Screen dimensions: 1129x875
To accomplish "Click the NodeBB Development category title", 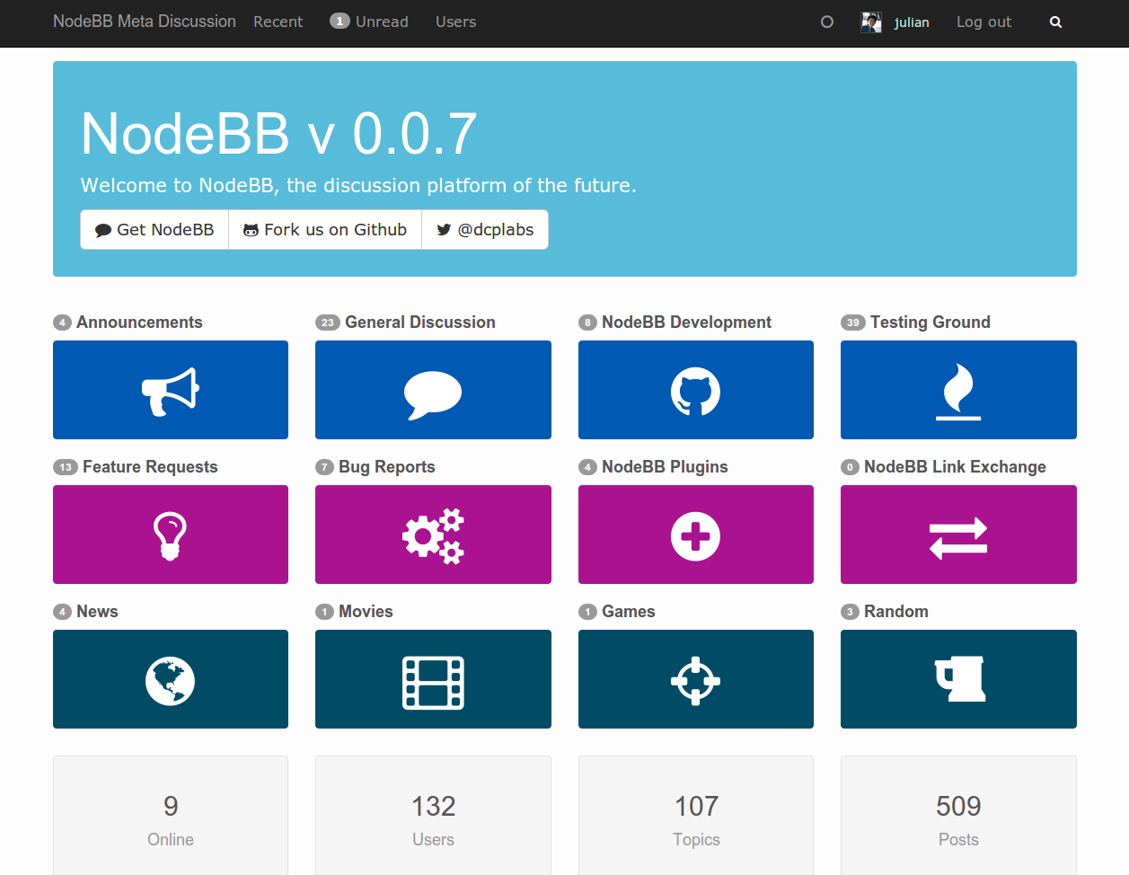I will [686, 323].
